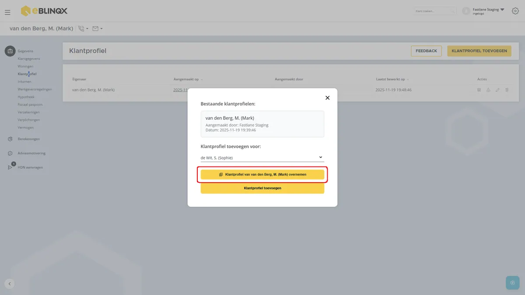Screen dimensions: 525x295
Task: Select Verzekeringen in the sidebar
Action: (29, 112)
